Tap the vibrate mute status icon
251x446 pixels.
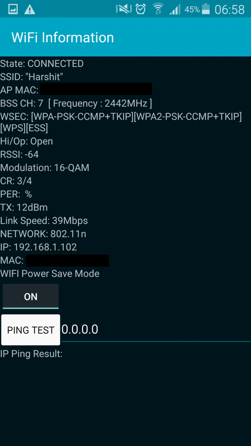click(x=124, y=9)
